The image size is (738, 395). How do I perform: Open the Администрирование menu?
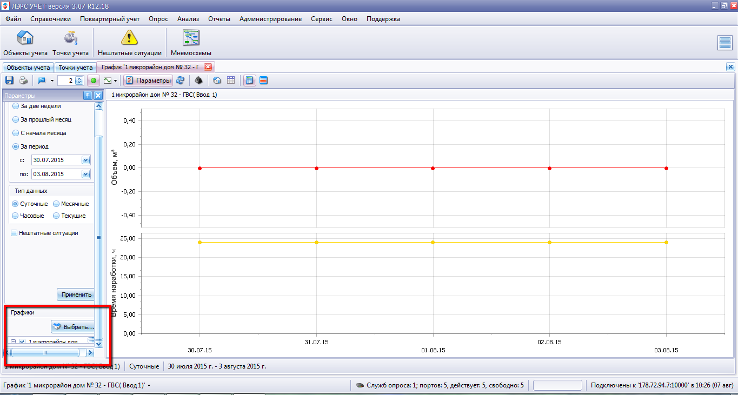click(x=271, y=19)
